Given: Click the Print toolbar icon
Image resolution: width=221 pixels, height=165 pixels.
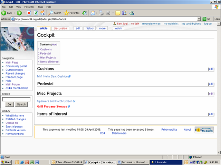Looking at the screenshot, I should pyautogui.click(x=101, y=13).
